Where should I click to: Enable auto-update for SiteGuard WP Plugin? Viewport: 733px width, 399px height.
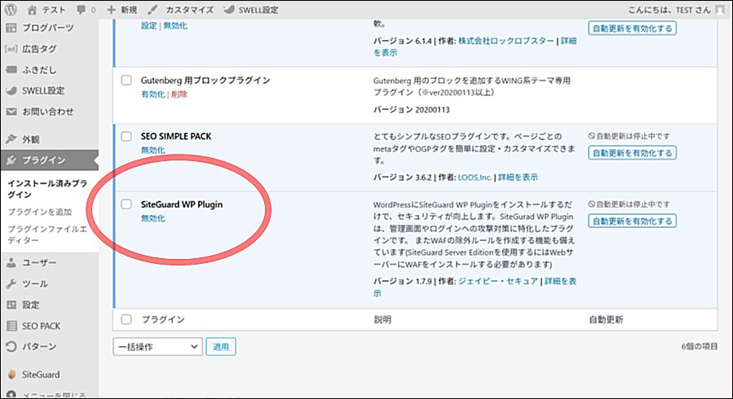pos(632,221)
